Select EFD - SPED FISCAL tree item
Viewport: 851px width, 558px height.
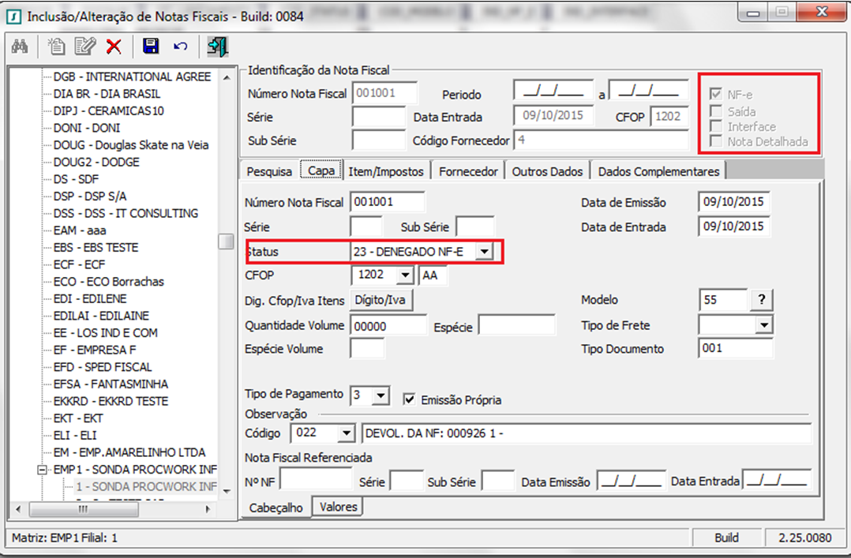pyautogui.click(x=103, y=367)
